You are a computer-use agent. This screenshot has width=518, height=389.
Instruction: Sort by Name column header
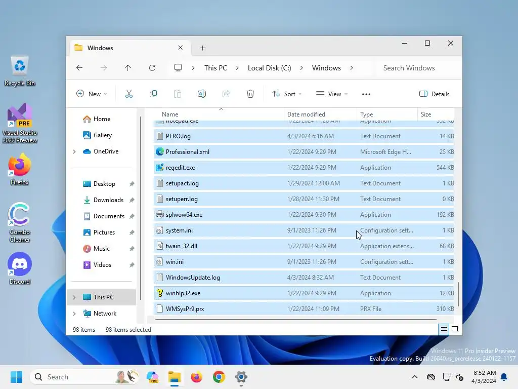coord(219,114)
